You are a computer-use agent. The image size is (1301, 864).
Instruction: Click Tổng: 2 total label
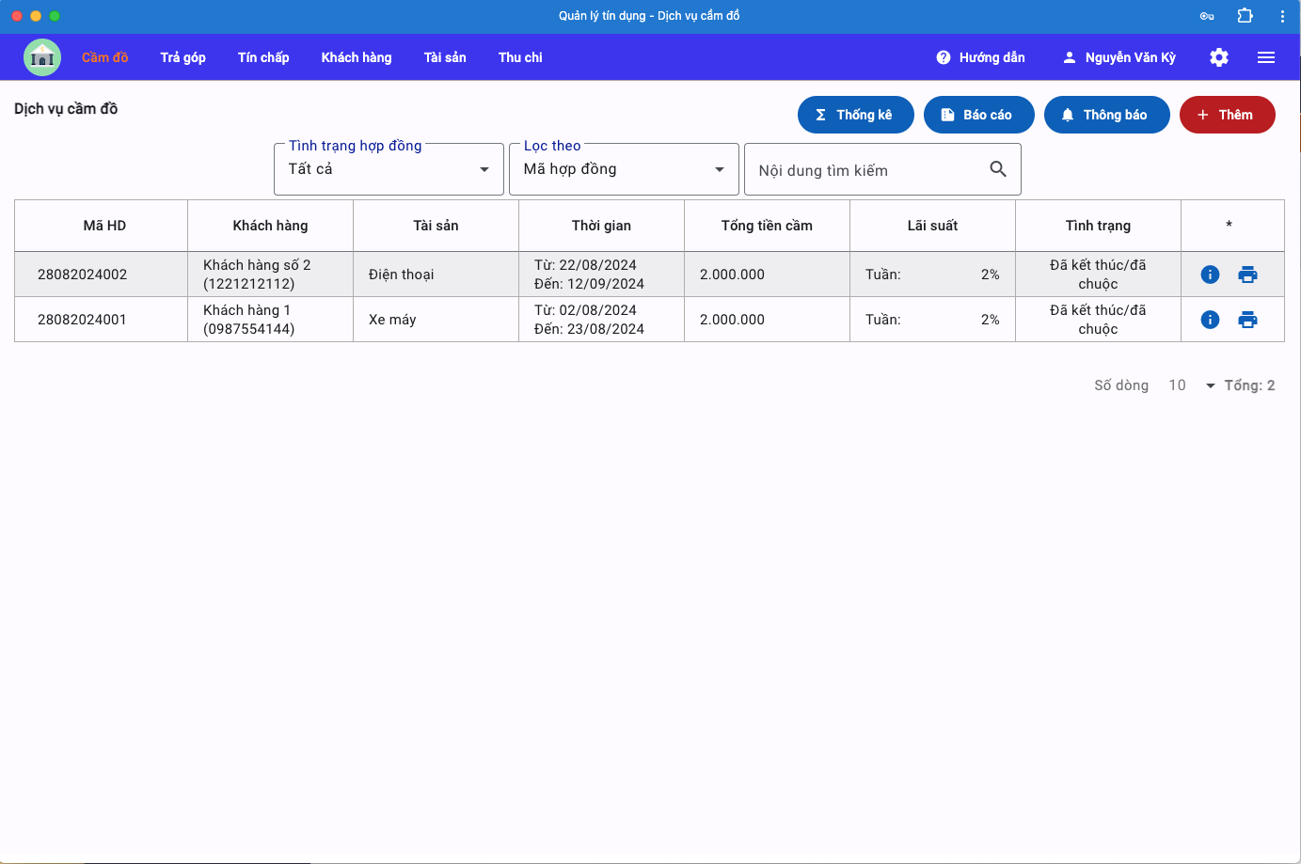[x=1250, y=385]
